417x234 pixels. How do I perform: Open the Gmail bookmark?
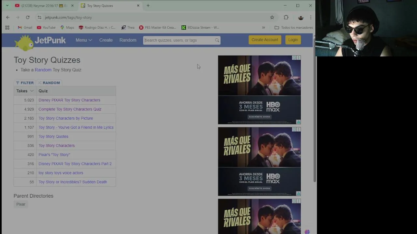(x=25, y=28)
